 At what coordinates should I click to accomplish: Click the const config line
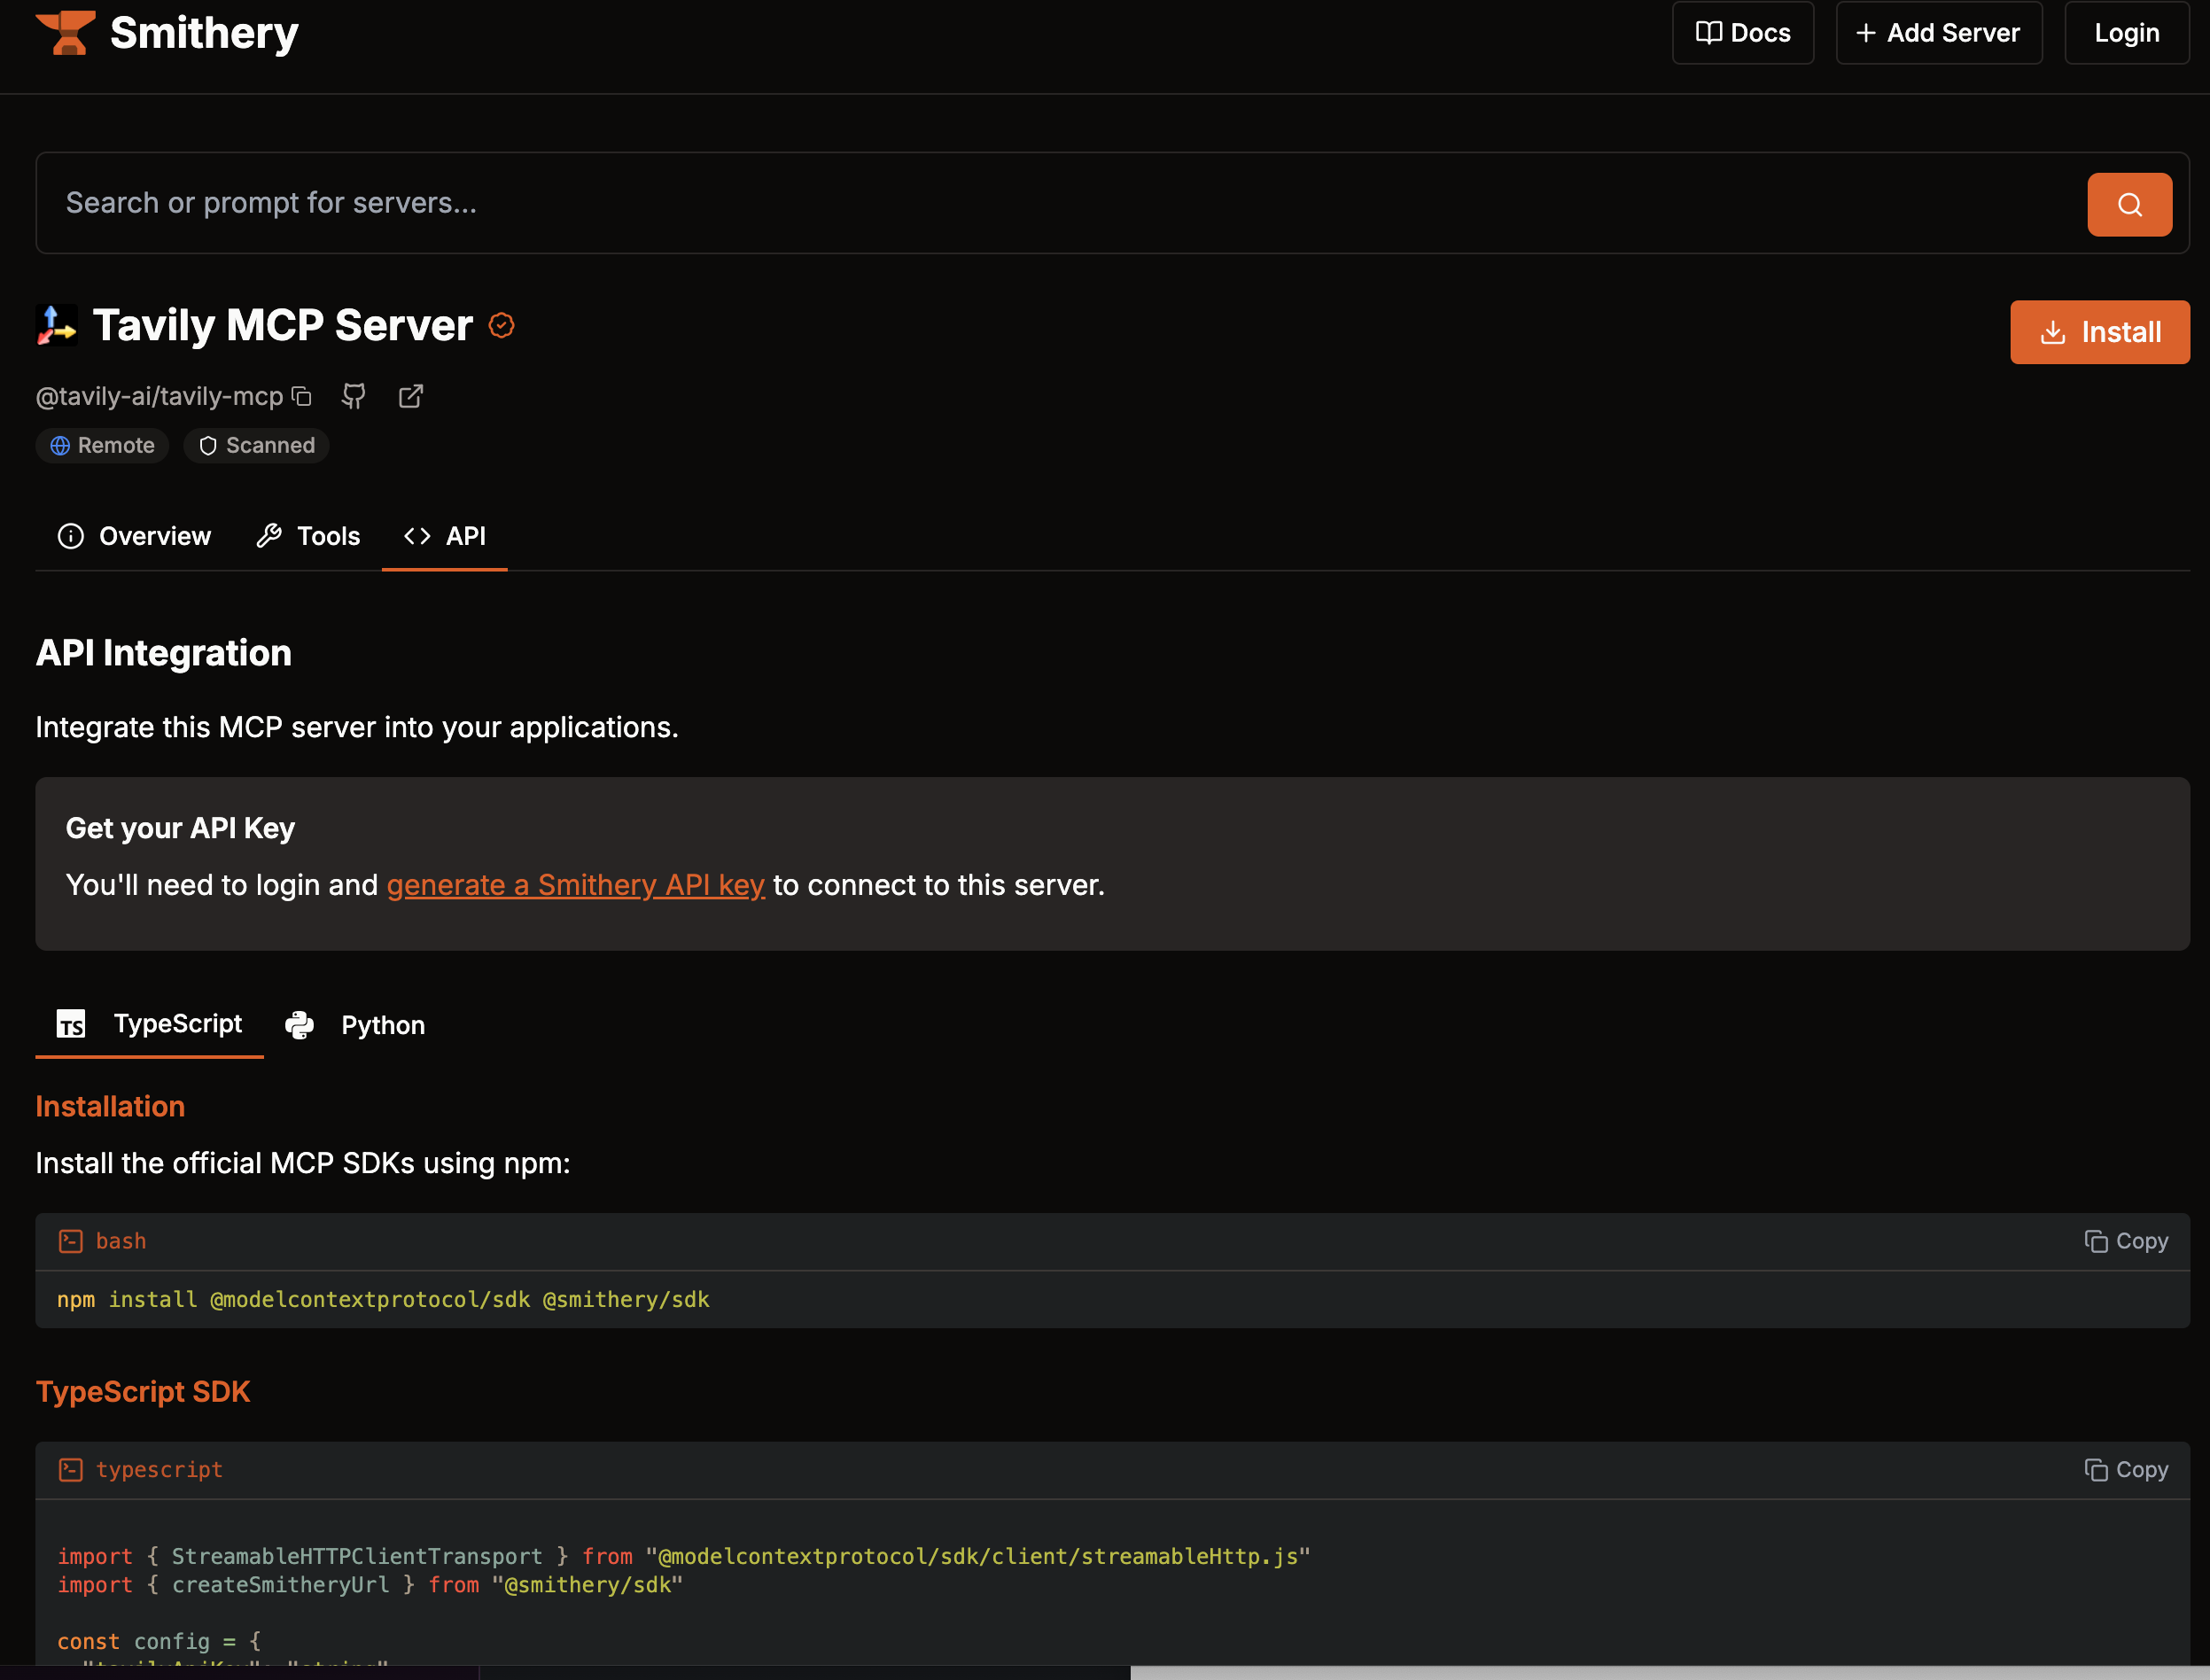click(159, 1642)
